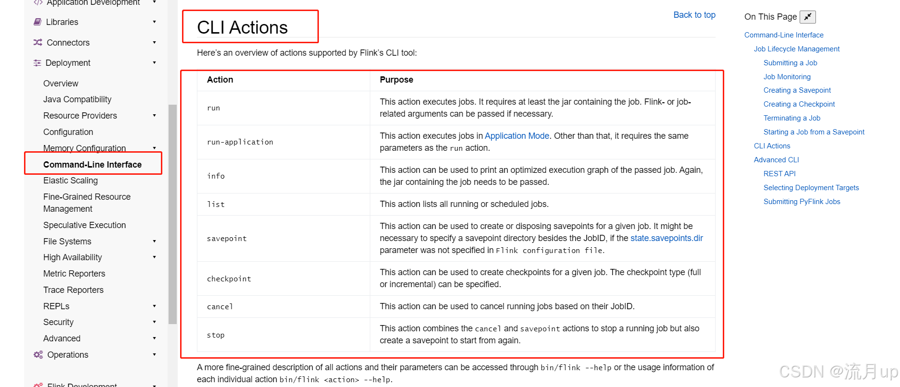Jump to Creating a Savepoint section

pyautogui.click(x=797, y=90)
